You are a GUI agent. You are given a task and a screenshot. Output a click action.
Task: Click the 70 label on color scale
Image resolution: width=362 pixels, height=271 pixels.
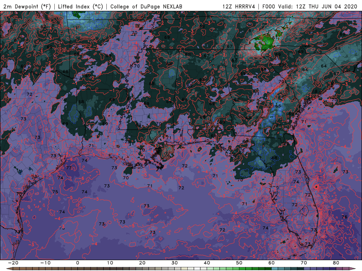click(x=304, y=263)
